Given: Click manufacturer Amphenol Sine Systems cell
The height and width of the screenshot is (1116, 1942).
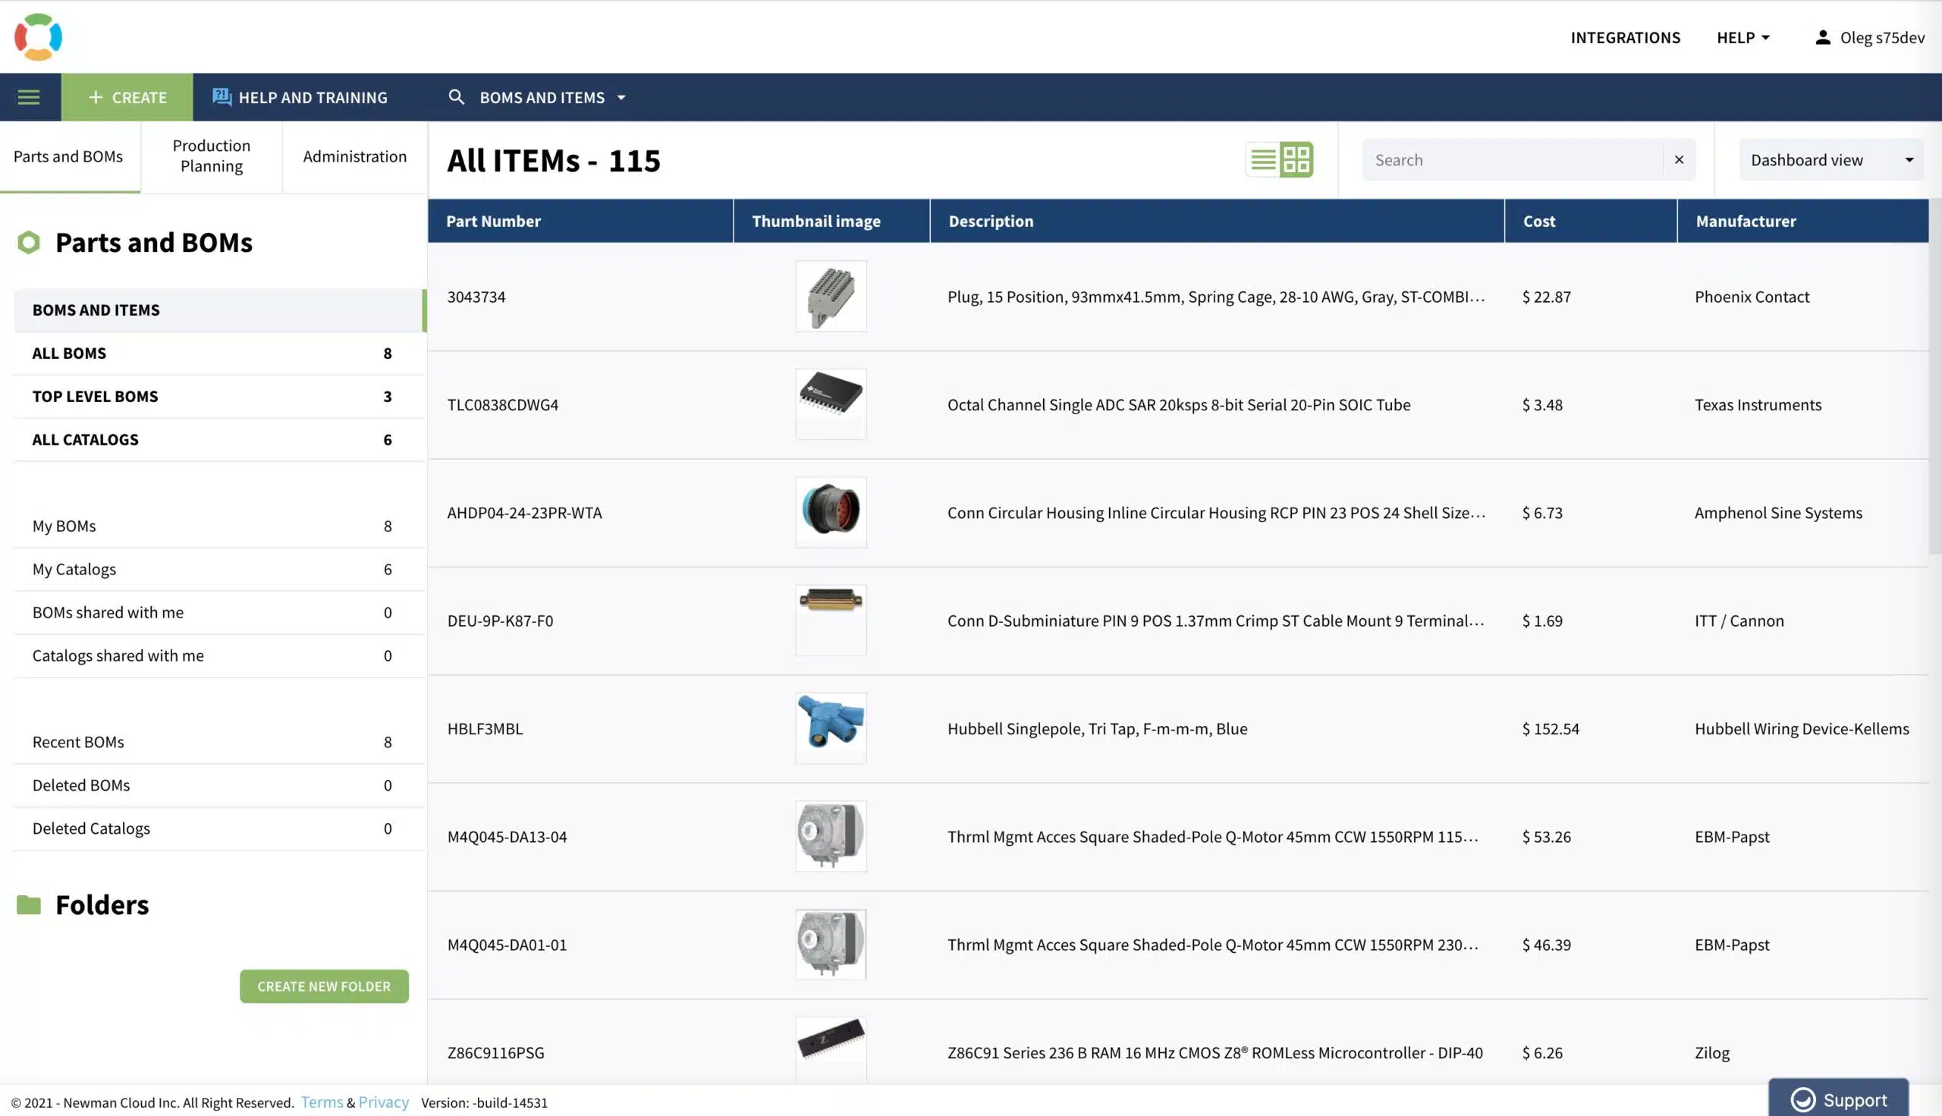Looking at the screenshot, I should pos(1778,513).
